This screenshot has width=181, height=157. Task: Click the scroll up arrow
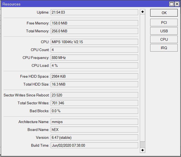tap(143, 12)
